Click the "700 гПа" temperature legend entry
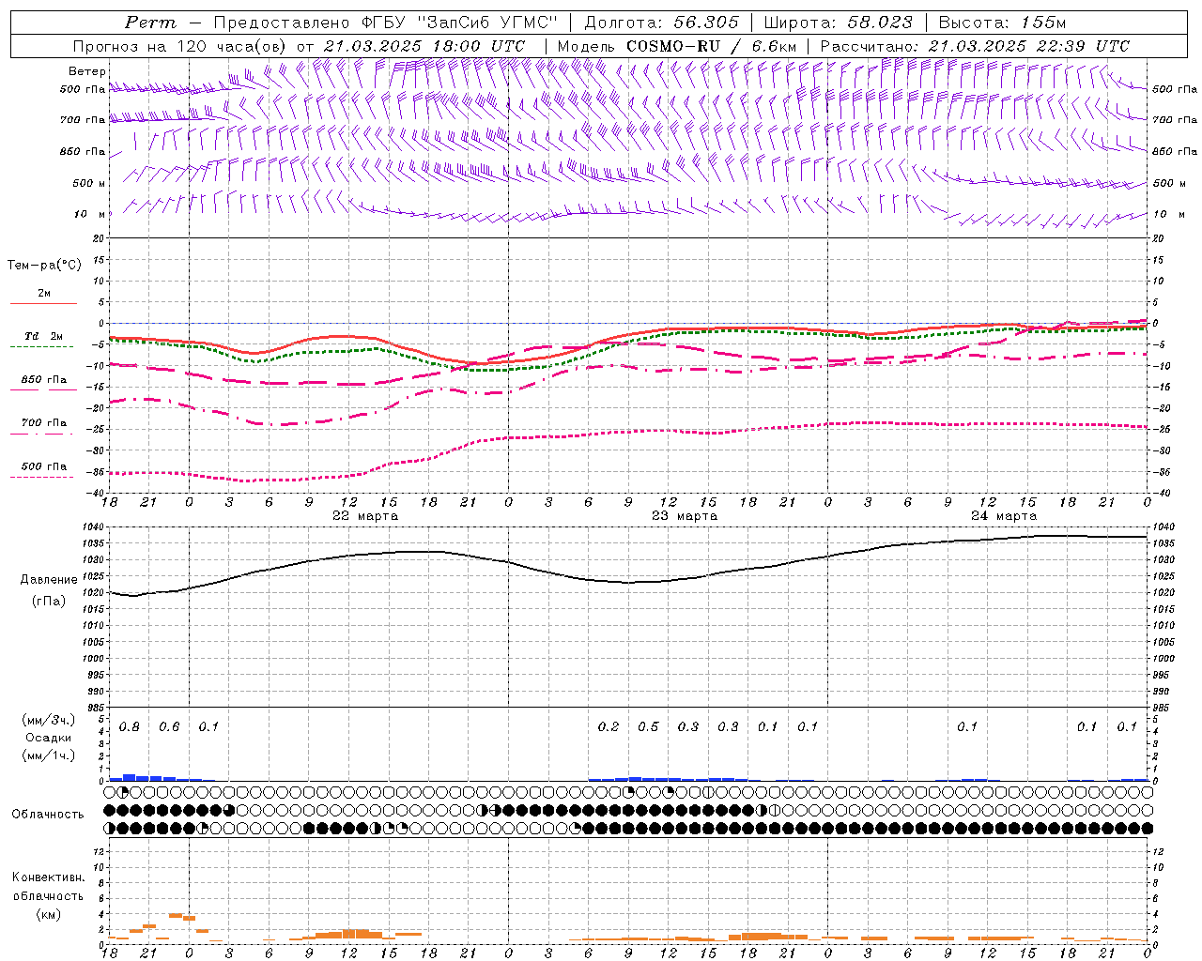 pos(44,422)
